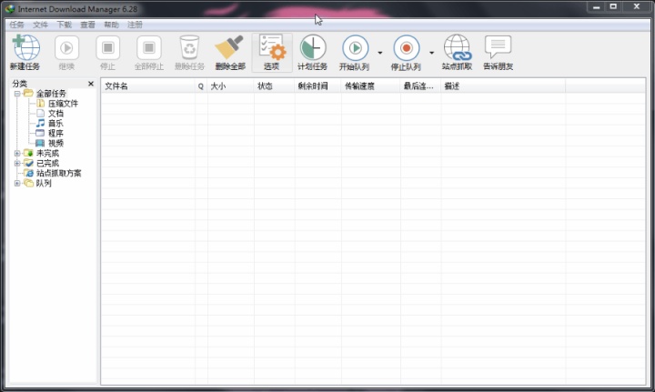Open the 帮助 menu

(x=112, y=25)
